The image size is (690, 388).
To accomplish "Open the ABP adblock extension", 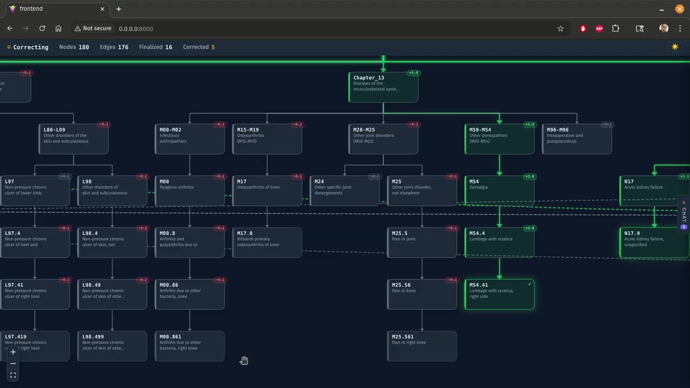I will tap(599, 29).
